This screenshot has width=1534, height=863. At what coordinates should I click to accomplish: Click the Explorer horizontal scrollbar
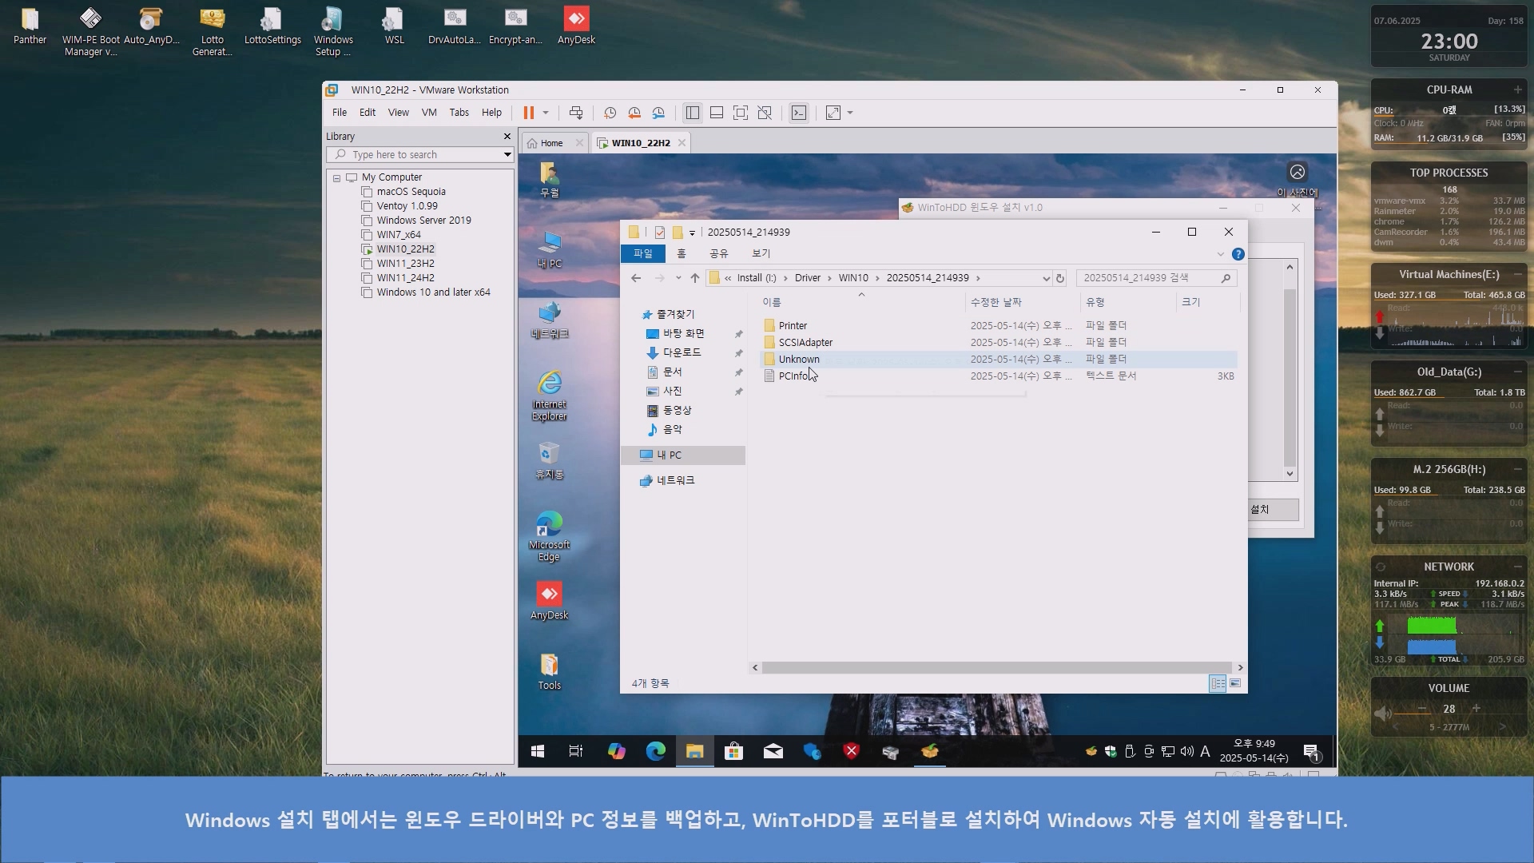[x=996, y=667]
